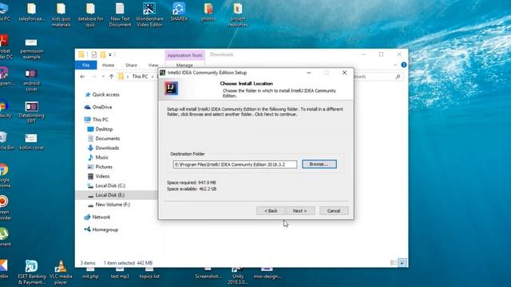This screenshot has height=287, width=511.
Task: Minimize the IntelliJ setup dialog
Action: point(309,73)
